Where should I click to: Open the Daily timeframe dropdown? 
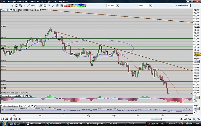[x=145, y=5]
